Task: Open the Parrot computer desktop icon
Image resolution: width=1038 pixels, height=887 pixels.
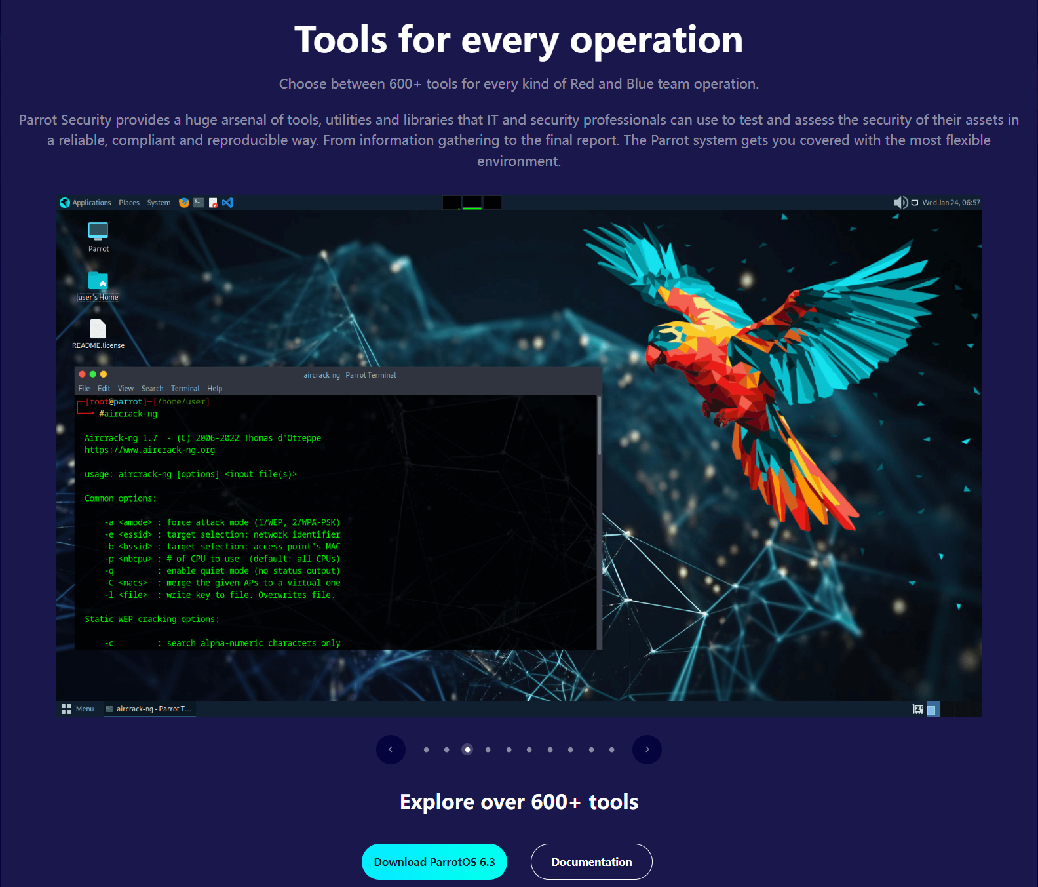Action: coord(98,237)
